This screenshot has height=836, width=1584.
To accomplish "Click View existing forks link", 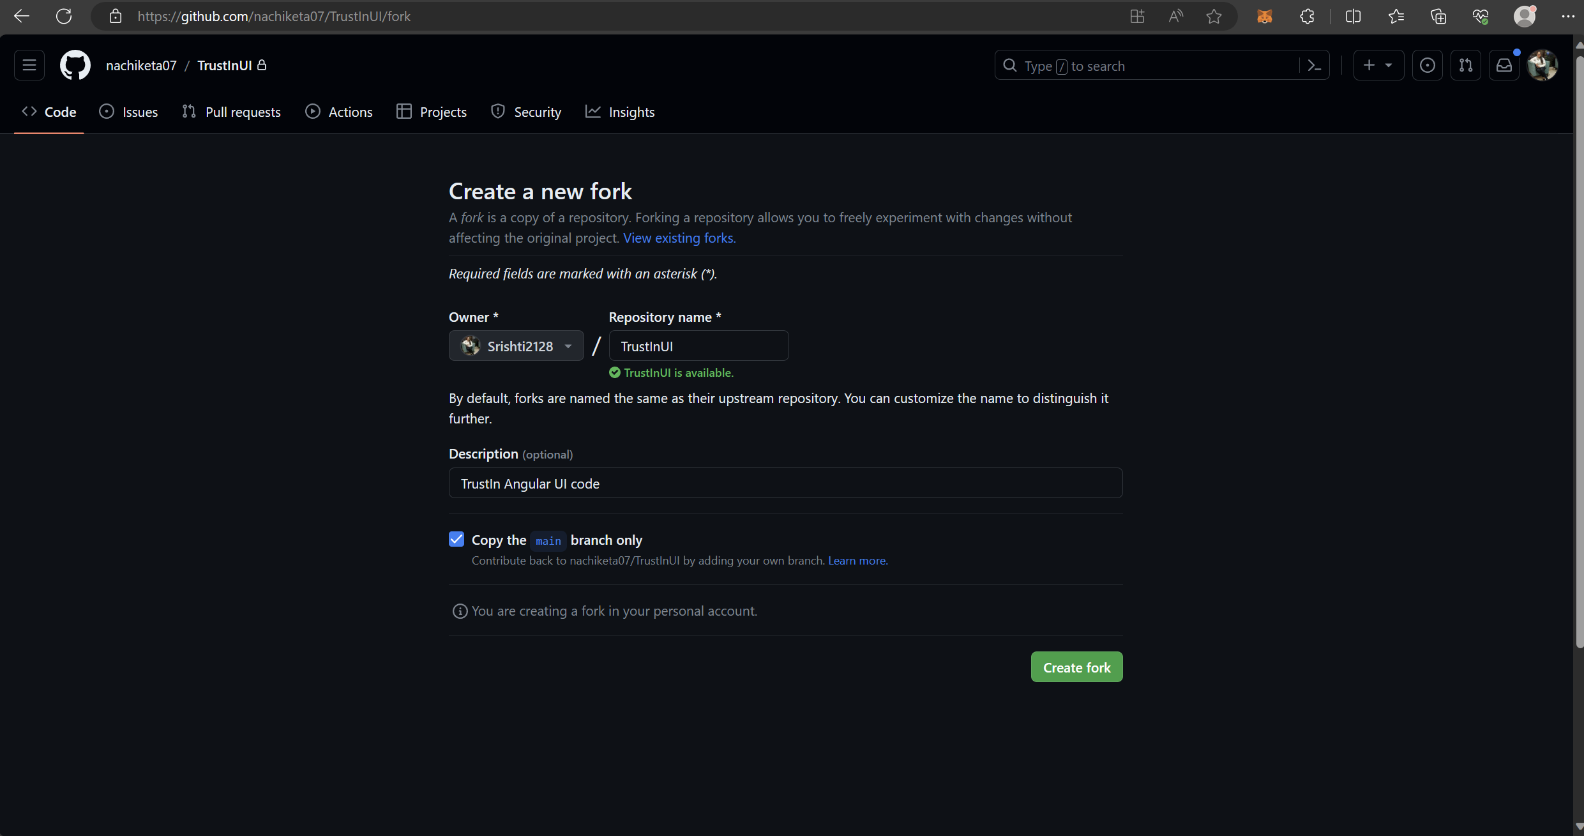I will (x=679, y=238).
